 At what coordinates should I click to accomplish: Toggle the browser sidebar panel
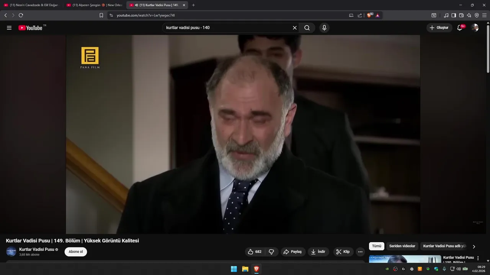(x=454, y=15)
